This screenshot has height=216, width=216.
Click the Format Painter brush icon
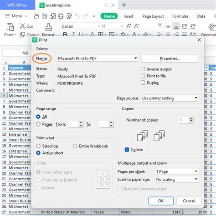48,27
